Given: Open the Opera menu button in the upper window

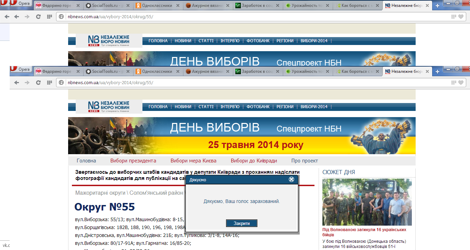Looking at the screenshot, I should pyautogui.click(x=20, y=3).
